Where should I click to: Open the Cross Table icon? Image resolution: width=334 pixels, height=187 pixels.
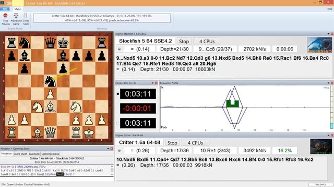pyautogui.click(x=26, y=15)
